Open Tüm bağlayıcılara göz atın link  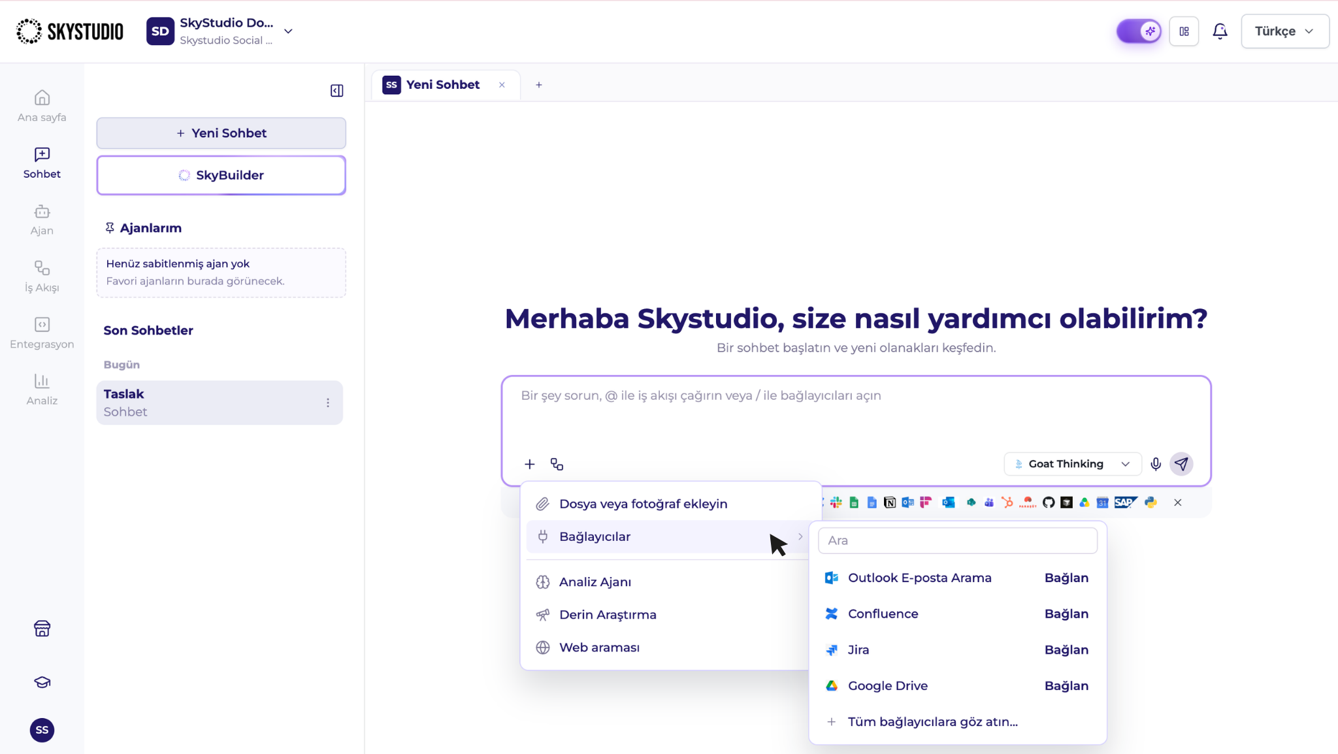[x=932, y=722]
